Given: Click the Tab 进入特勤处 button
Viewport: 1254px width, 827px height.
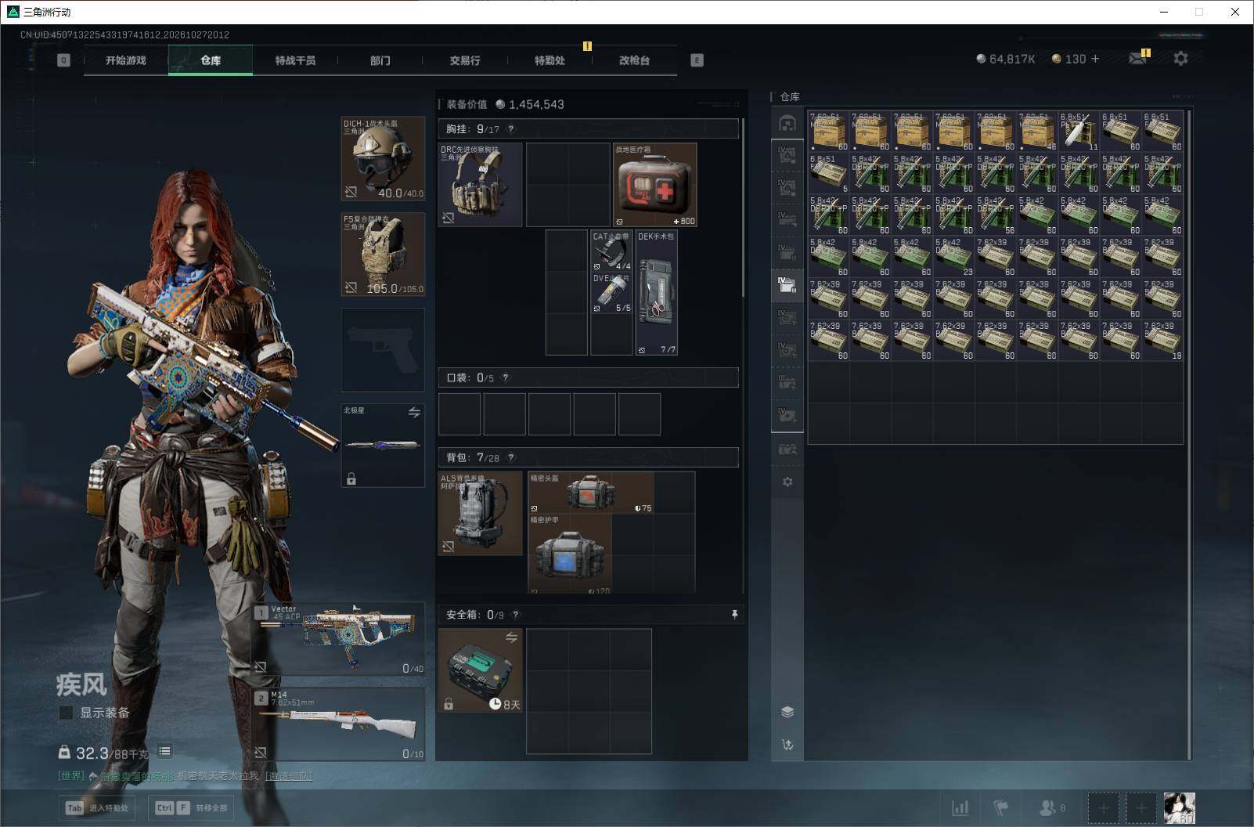Looking at the screenshot, I should pos(99,808).
